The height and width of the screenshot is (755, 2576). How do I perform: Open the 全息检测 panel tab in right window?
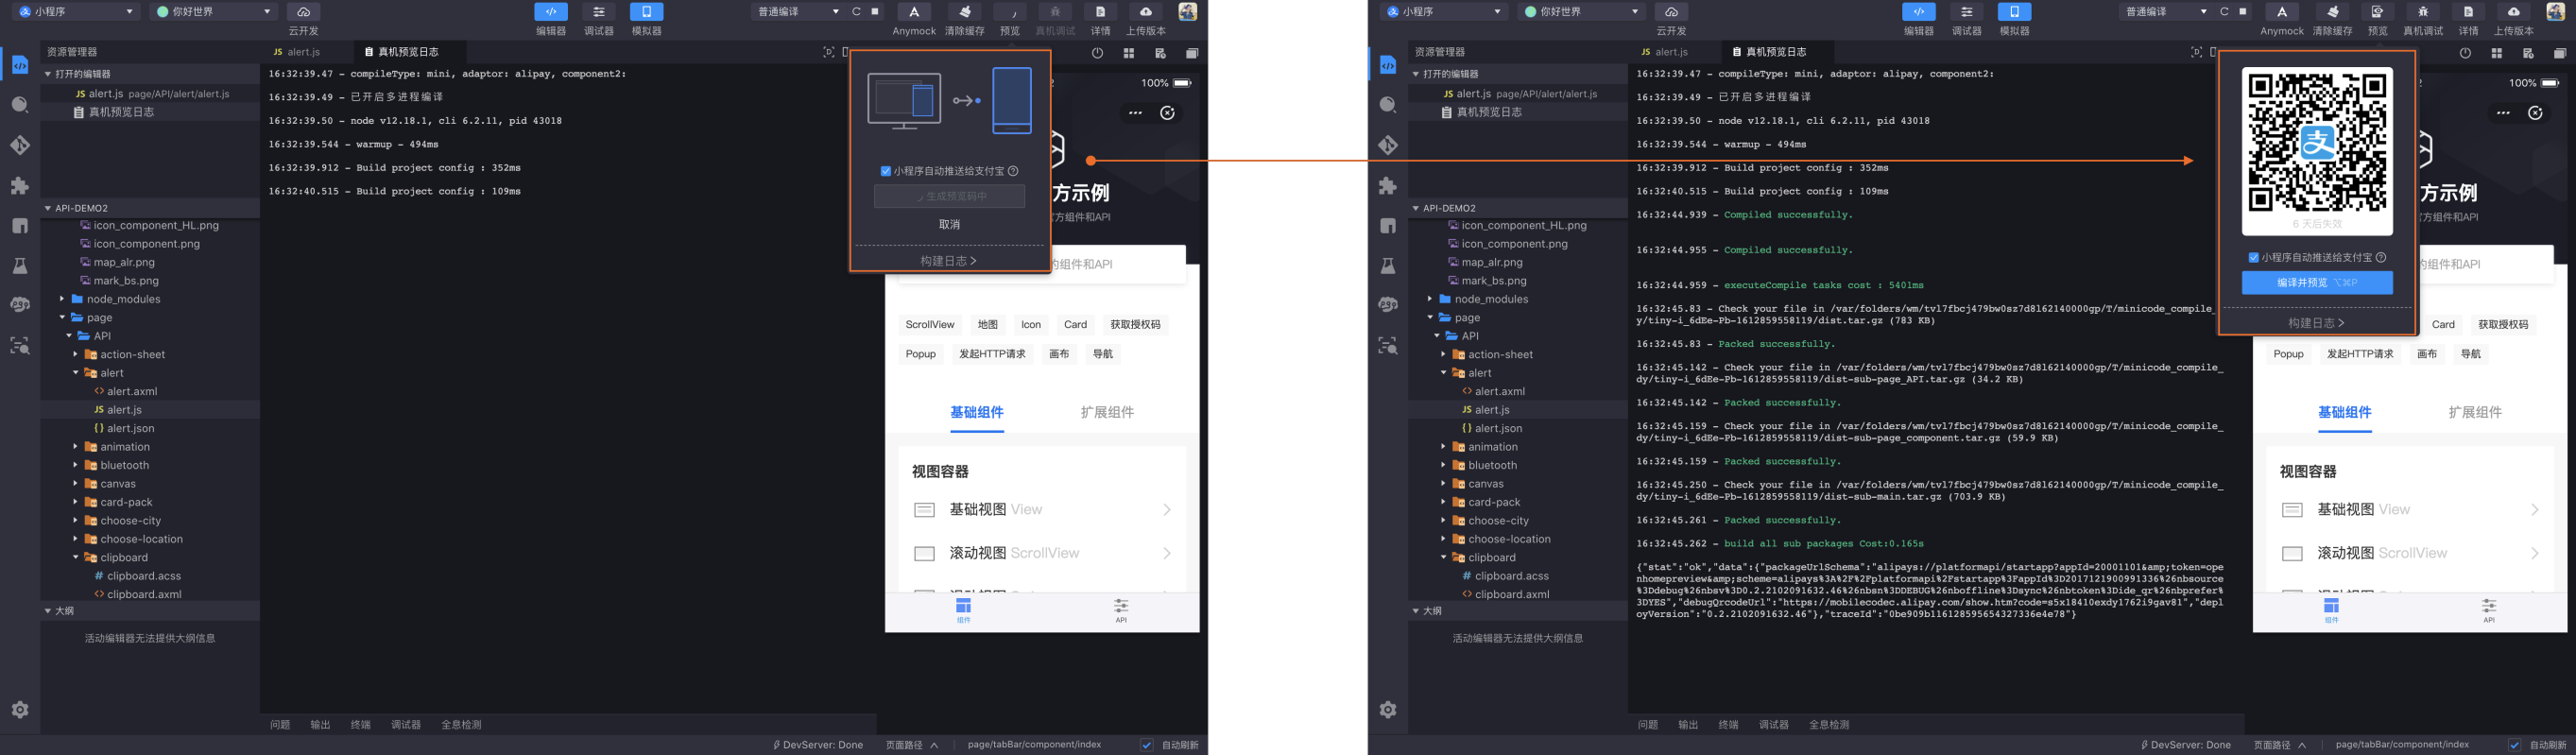pyautogui.click(x=1829, y=725)
